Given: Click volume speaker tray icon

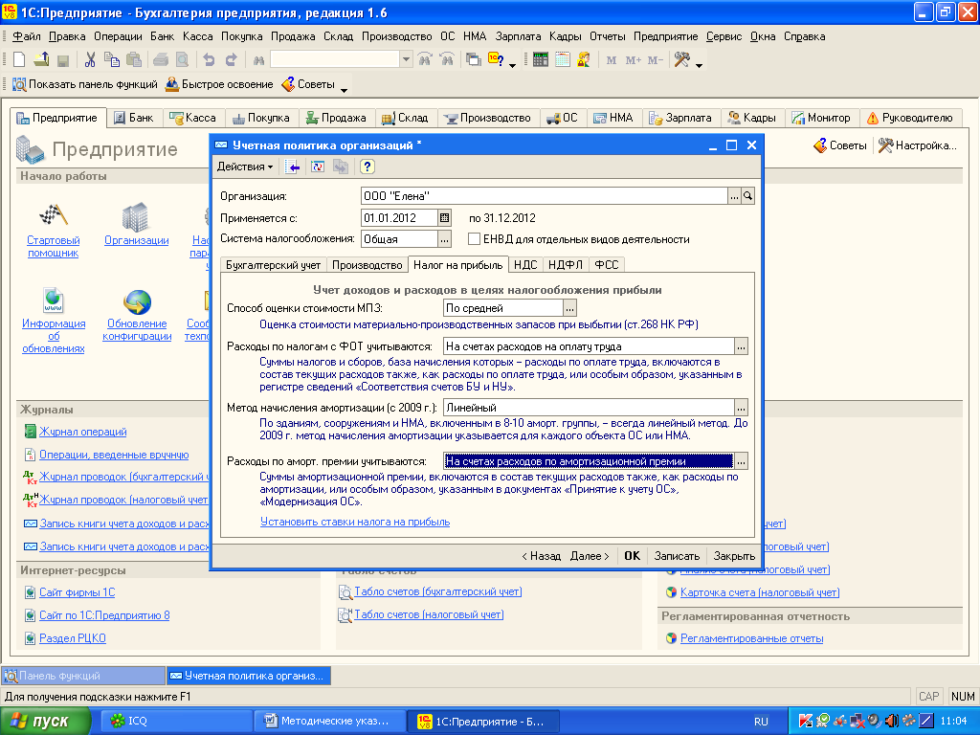Looking at the screenshot, I should tap(891, 722).
